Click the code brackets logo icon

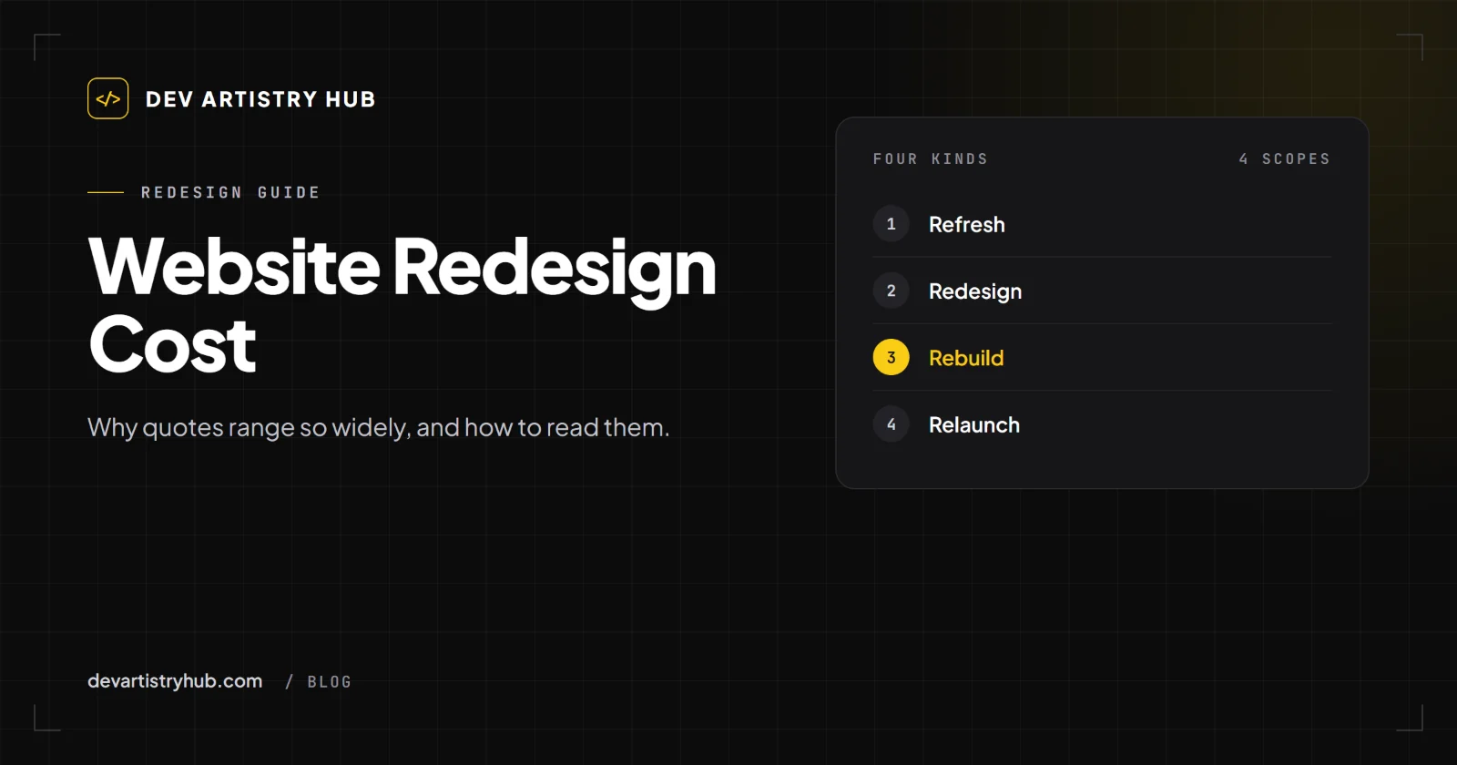[x=107, y=98]
